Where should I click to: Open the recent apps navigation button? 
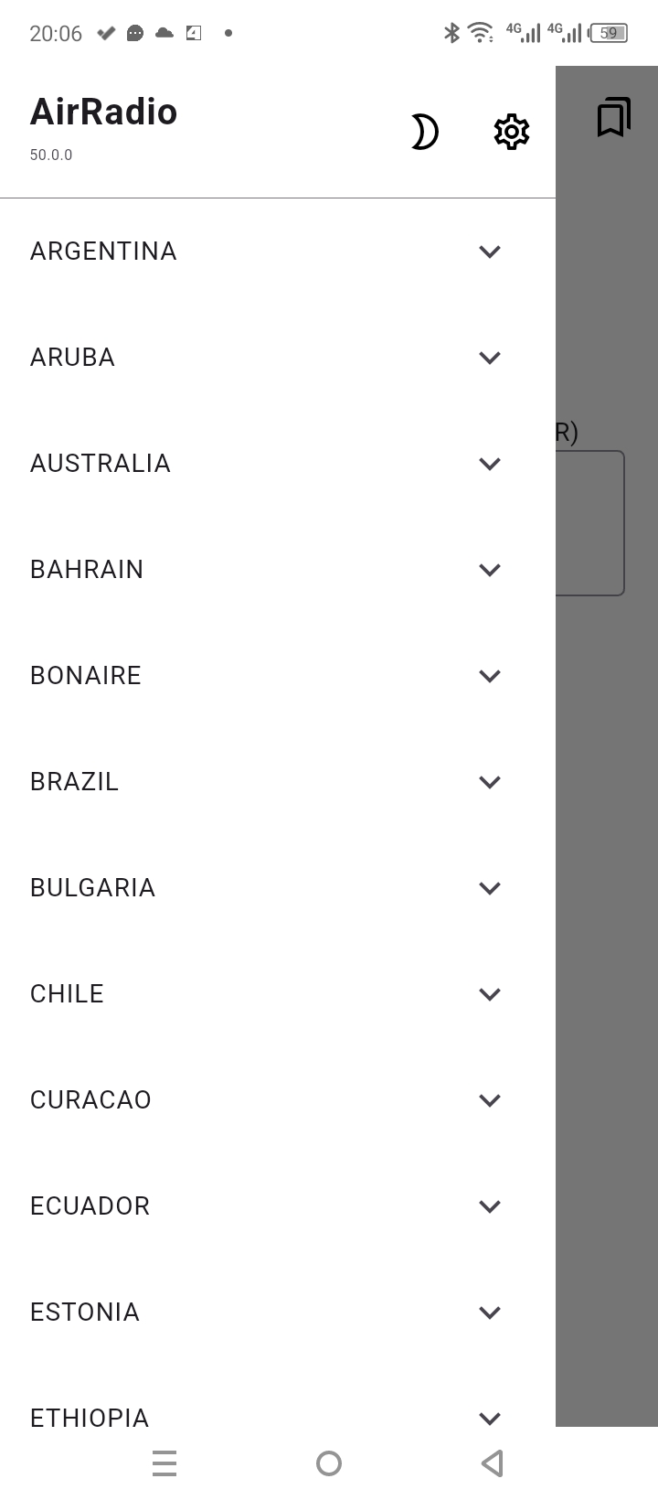coord(164,1463)
